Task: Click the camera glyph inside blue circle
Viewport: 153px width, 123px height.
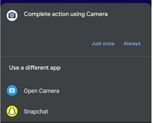Action: click(12, 91)
